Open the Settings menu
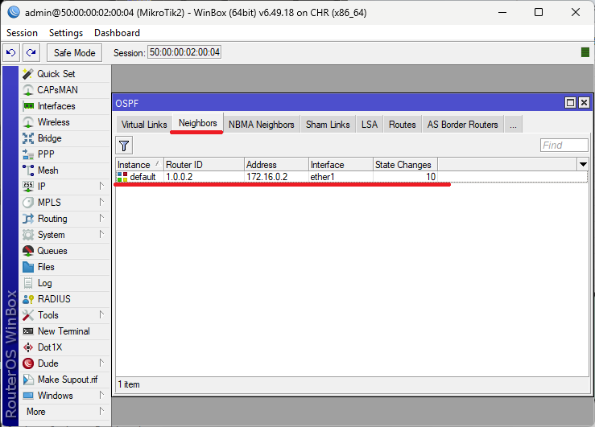595x427 pixels. pos(65,33)
